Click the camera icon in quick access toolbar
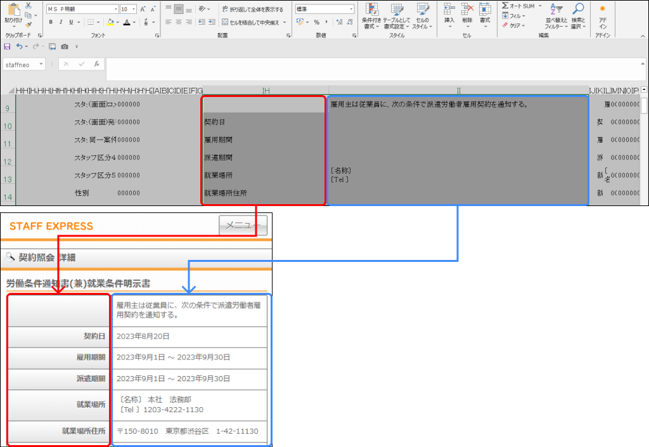The image size is (649, 447). [65, 46]
